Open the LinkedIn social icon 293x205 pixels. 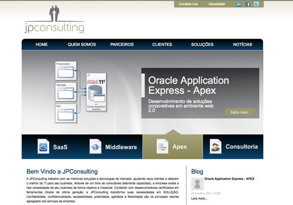239,4
